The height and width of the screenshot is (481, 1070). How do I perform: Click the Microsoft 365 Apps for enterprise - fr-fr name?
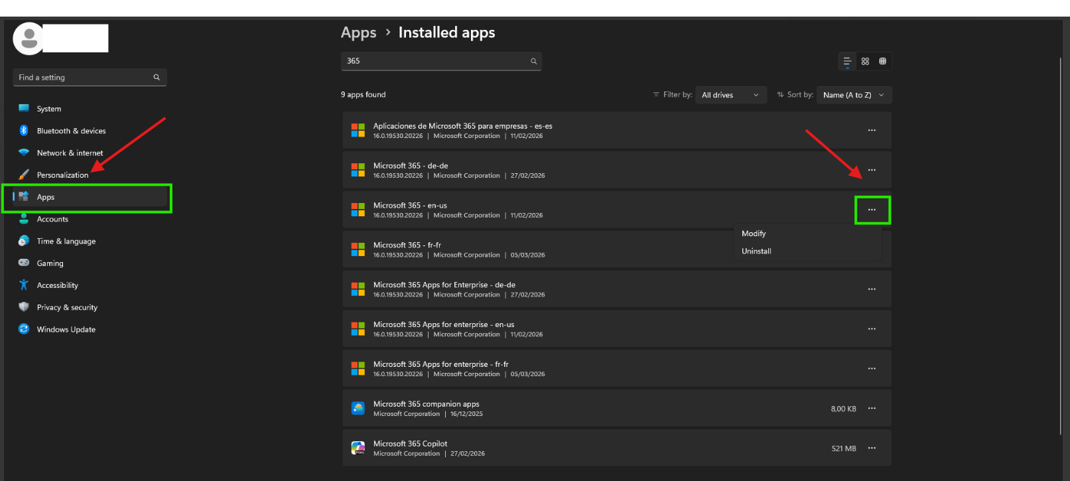[441, 364]
